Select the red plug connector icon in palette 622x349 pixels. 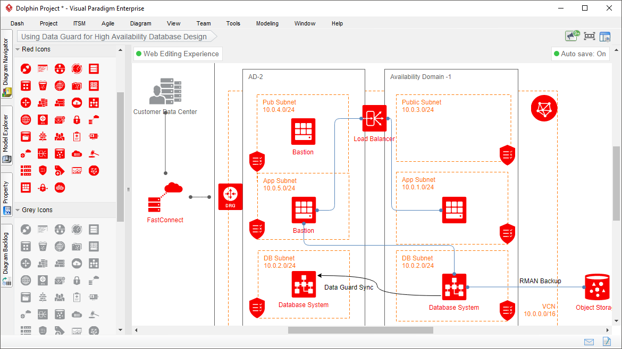pos(26,69)
